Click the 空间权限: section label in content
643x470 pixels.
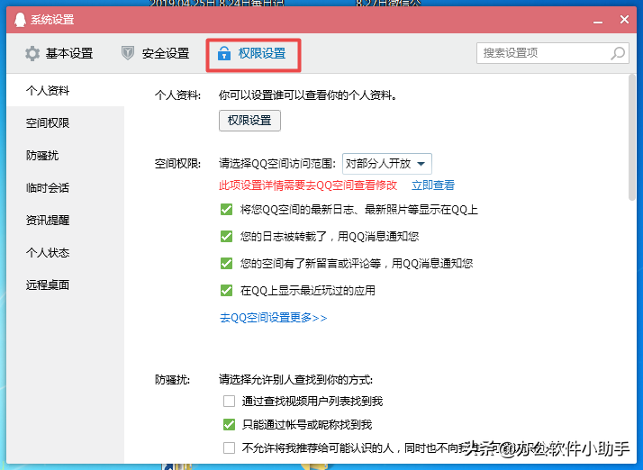177,164
